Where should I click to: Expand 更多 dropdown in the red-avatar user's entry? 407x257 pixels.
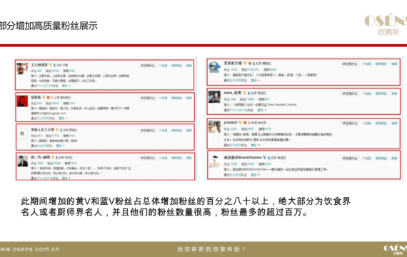point(63,119)
